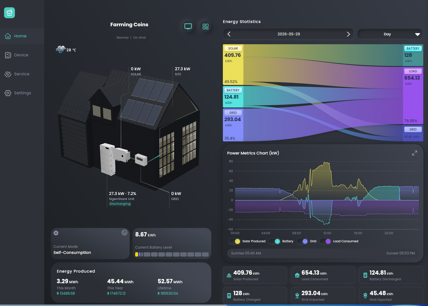Screen dimensions: 428x306
Task: Click the Current Battery Level bar
Action: (x=172, y=254)
